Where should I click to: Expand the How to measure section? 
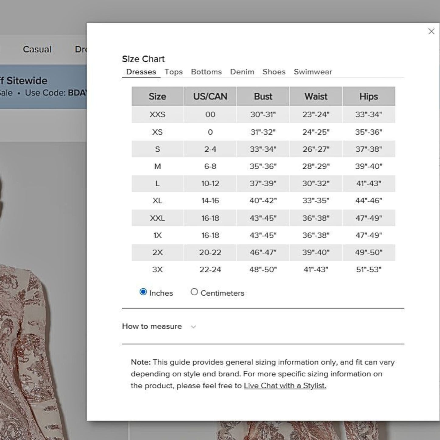(158, 326)
